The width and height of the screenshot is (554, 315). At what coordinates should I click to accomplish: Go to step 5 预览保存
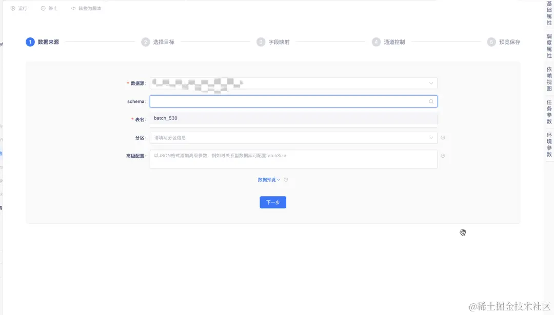coord(504,42)
